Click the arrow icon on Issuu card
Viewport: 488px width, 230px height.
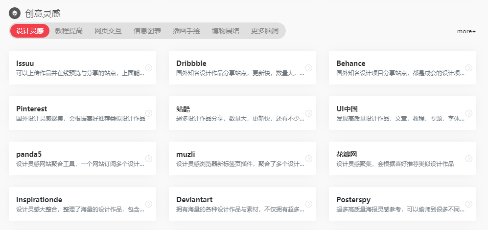tap(149, 68)
